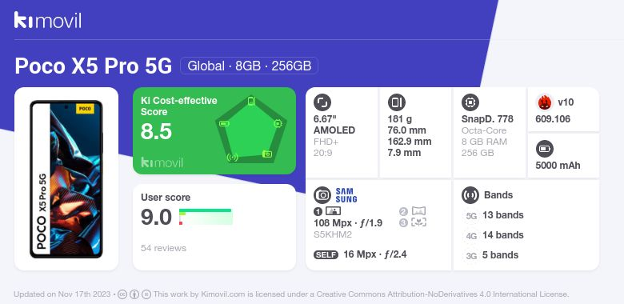This screenshot has height=304, width=624.
Task: Click the 4G 14 bands entry
Action: [x=494, y=235]
